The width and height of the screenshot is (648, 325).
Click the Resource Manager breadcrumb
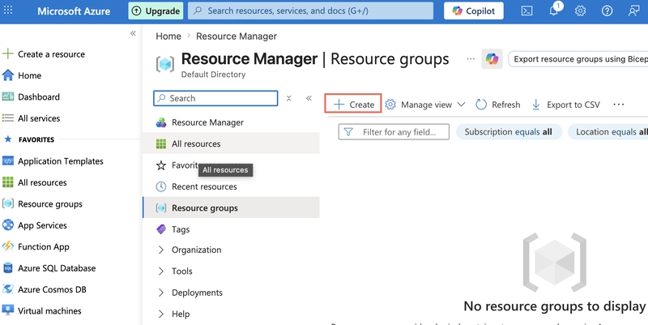coord(237,36)
